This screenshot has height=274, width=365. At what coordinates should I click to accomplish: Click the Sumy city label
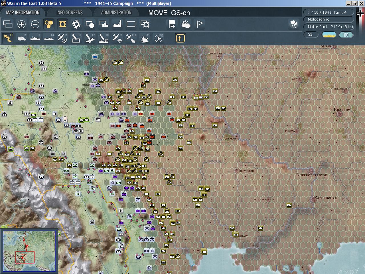tap(294, 79)
